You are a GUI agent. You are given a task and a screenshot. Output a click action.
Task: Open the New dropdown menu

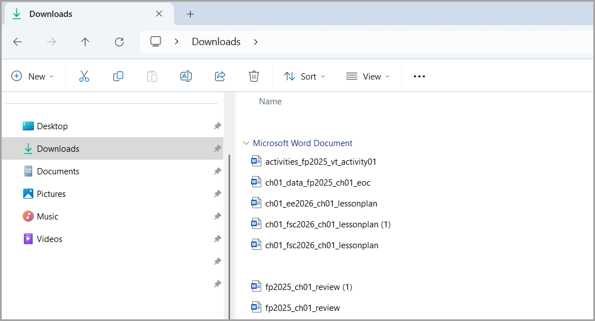(33, 77)
